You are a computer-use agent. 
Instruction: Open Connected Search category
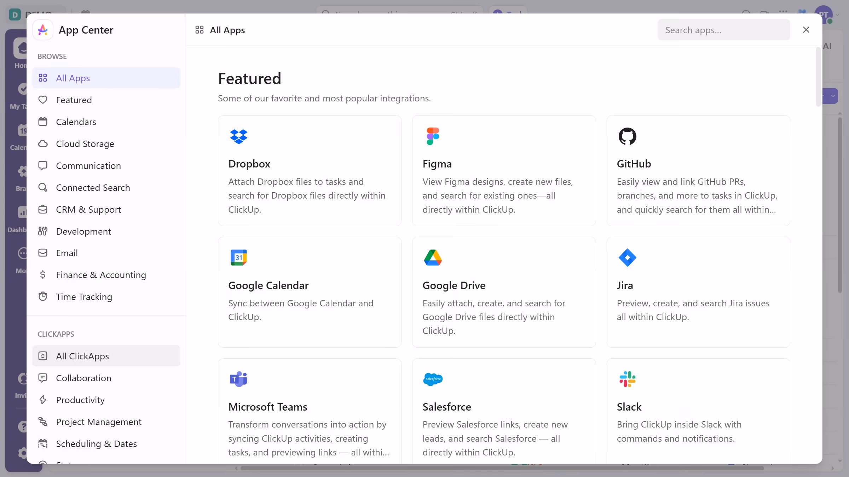point(106,188)
